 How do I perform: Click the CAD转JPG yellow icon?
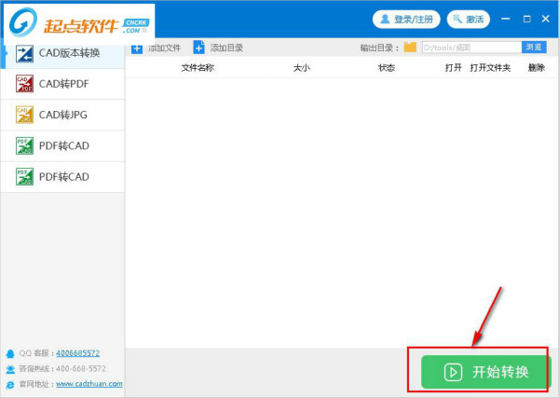(x=24, y=115)
